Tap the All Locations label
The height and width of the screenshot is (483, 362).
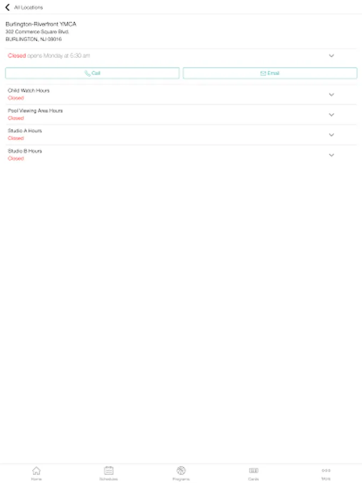28,8
